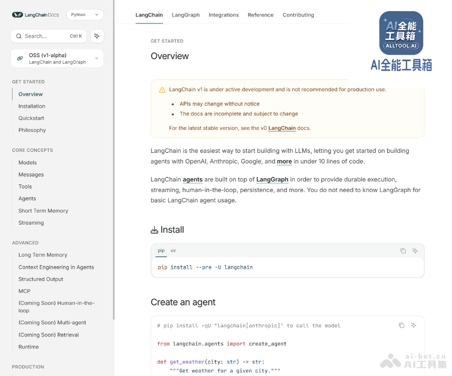This screenshot has width=452, height=376.
Task: Open the Long Term Memory page
Action: point(43,255)
